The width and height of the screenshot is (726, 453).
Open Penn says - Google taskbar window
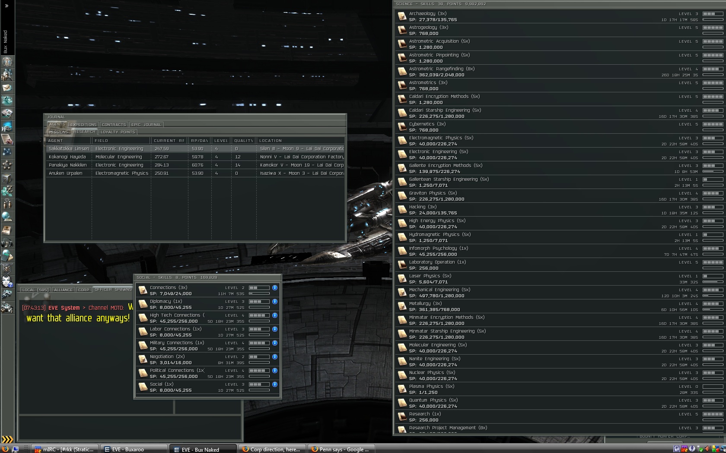(341, 449)
